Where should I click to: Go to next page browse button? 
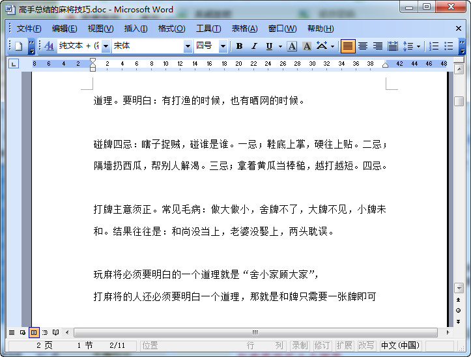coord(459,322)
